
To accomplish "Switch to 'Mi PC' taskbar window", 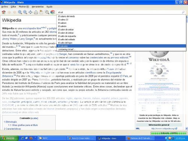I will (52, 138).
